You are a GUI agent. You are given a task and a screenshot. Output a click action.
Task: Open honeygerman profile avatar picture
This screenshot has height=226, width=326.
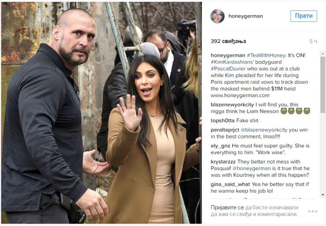(217, 16)
